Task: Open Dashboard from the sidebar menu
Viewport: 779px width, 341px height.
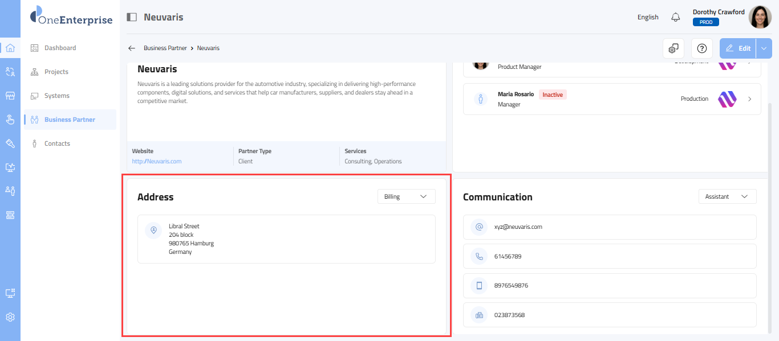Action: 60,48
